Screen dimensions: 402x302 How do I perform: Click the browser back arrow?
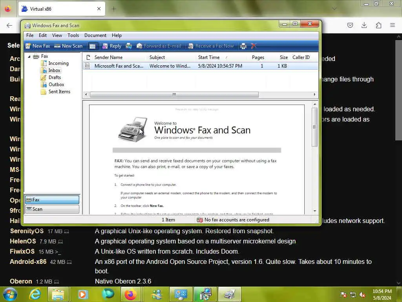tap(9, 25)
